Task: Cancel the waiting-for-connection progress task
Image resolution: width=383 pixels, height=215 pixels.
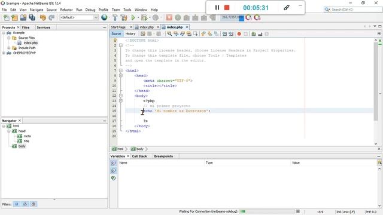Action: point(298,211)
